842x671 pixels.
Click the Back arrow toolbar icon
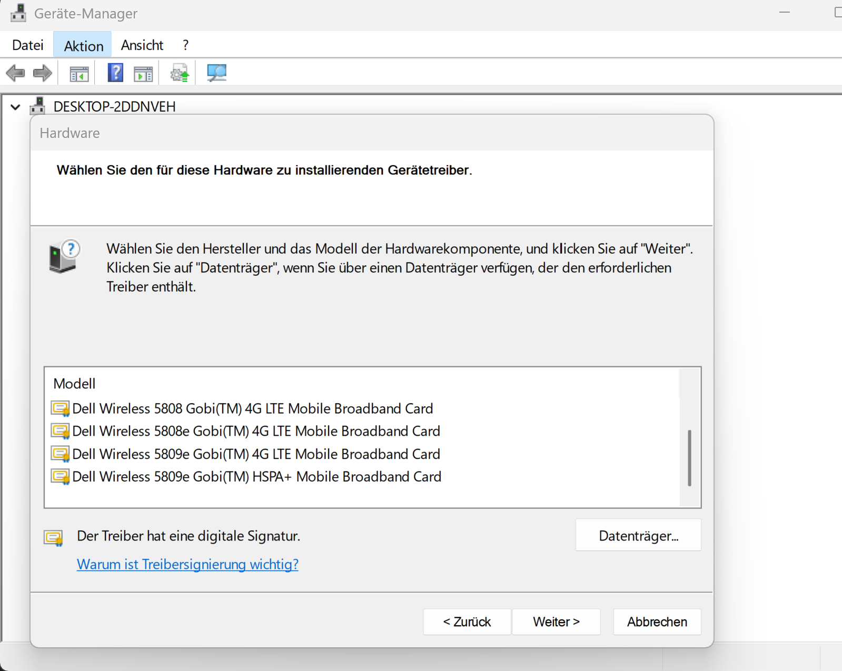[x=15, y=73]
